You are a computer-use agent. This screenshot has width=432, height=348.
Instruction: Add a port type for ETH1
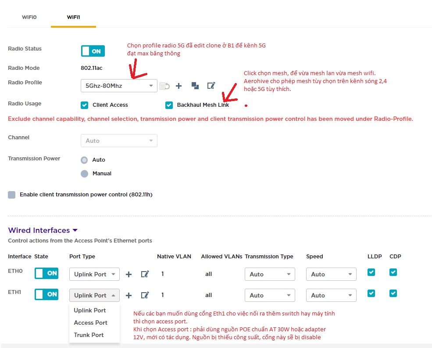[x=129, y=295]
